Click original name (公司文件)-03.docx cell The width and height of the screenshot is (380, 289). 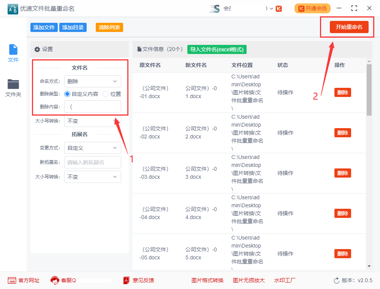tap(154, 173)
